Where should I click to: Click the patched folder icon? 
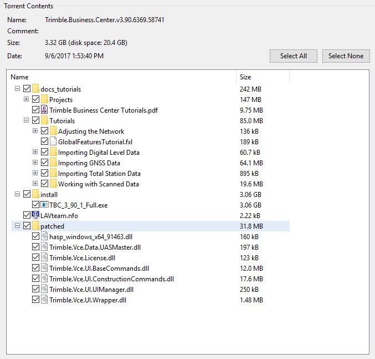35,226
